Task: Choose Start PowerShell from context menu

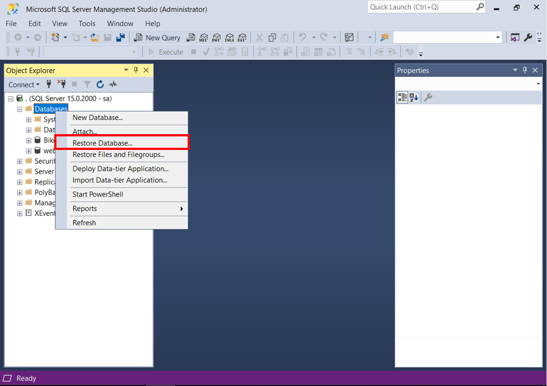Action: point(122,195)
